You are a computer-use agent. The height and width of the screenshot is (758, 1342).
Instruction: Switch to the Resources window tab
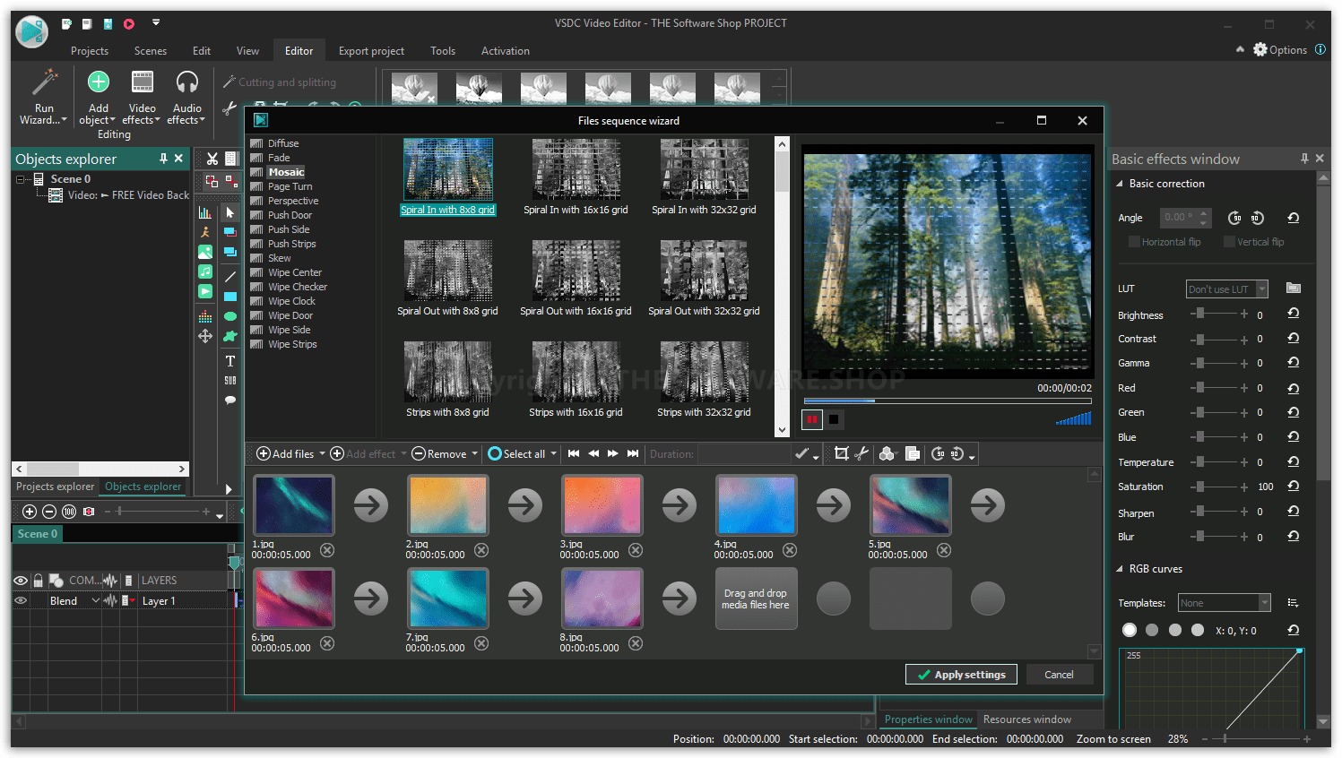(x=1026, y=719)
